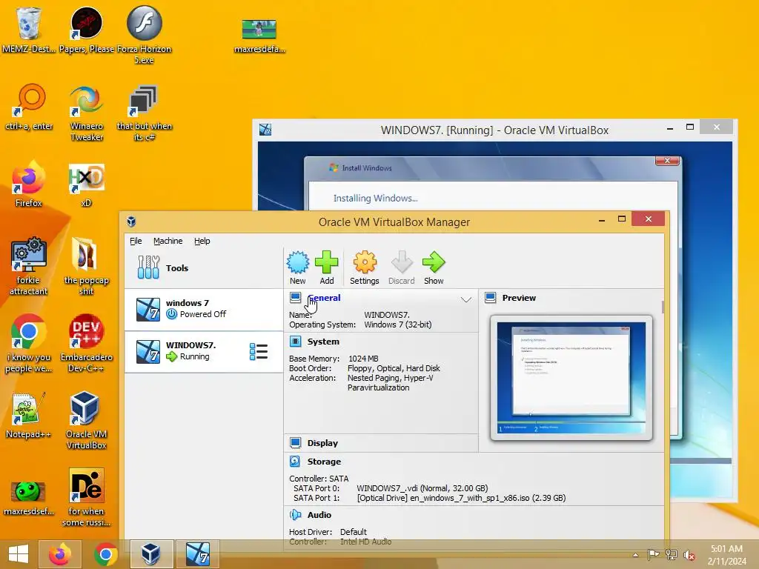
Task: Click the Display section icon
Action: coord(295,443)
